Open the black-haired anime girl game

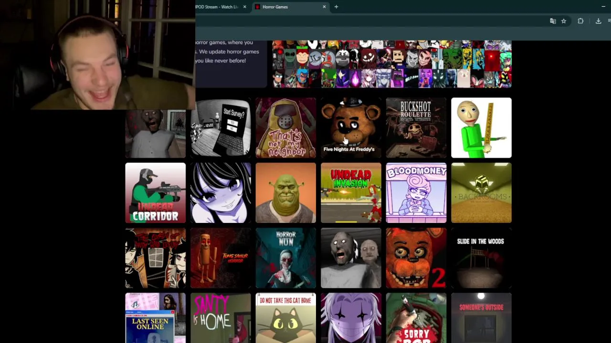(221, 193)
